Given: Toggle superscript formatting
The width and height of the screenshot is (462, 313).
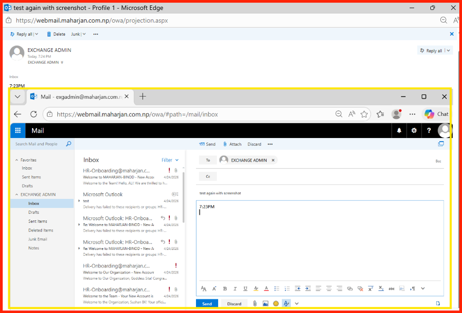Looking at the screenshot, I should (371, 288).
